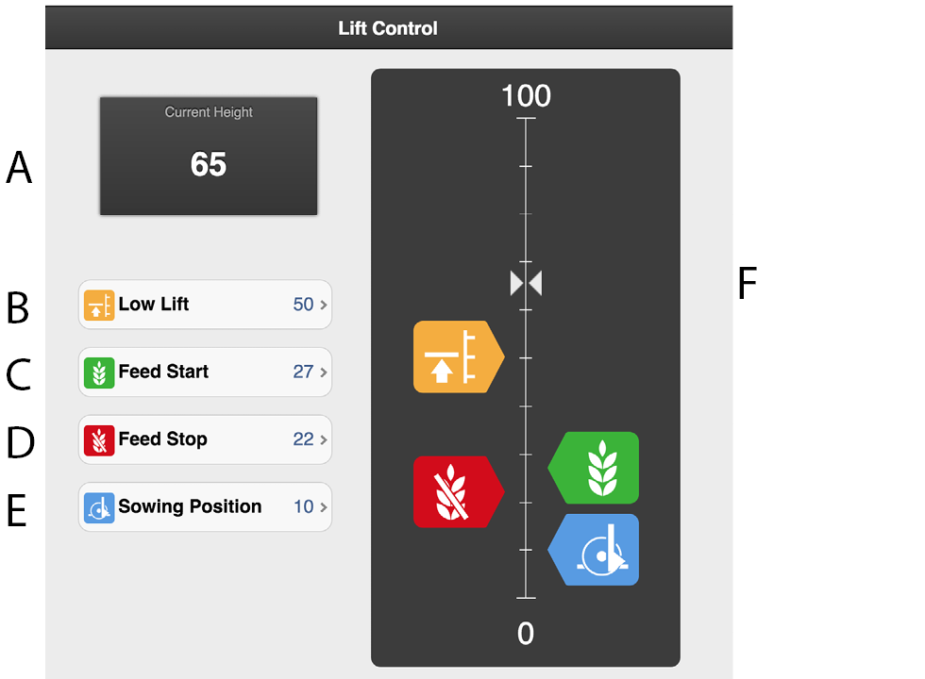This screenshot has height=679, width=925.
Task: Open the Feed Start value 27
Action: tap(303, 373)
